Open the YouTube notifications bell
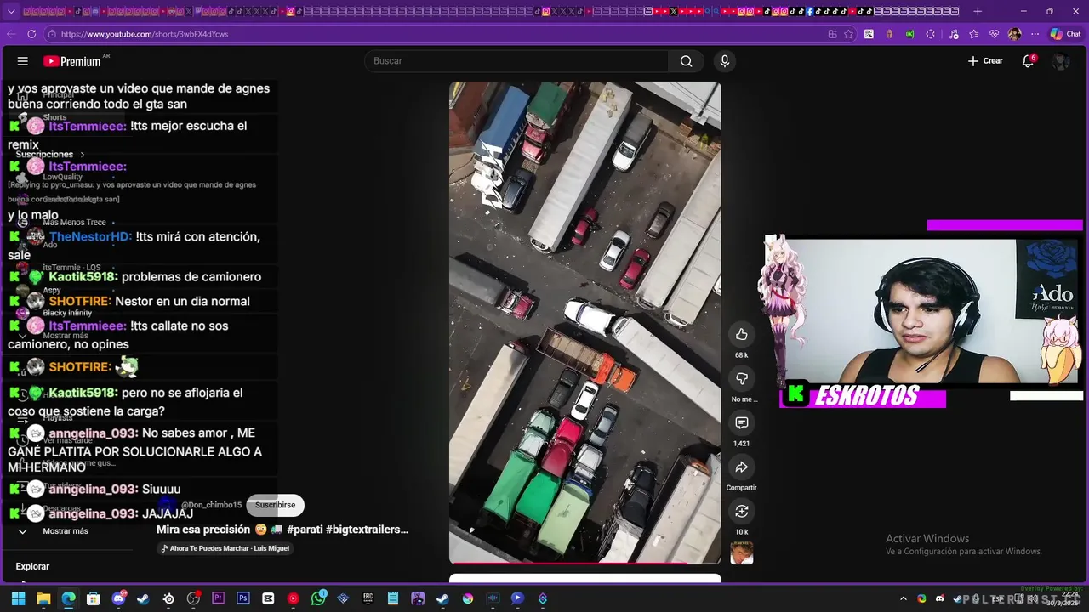This screenshot has width=1089, height=612. pos(1028,61)
